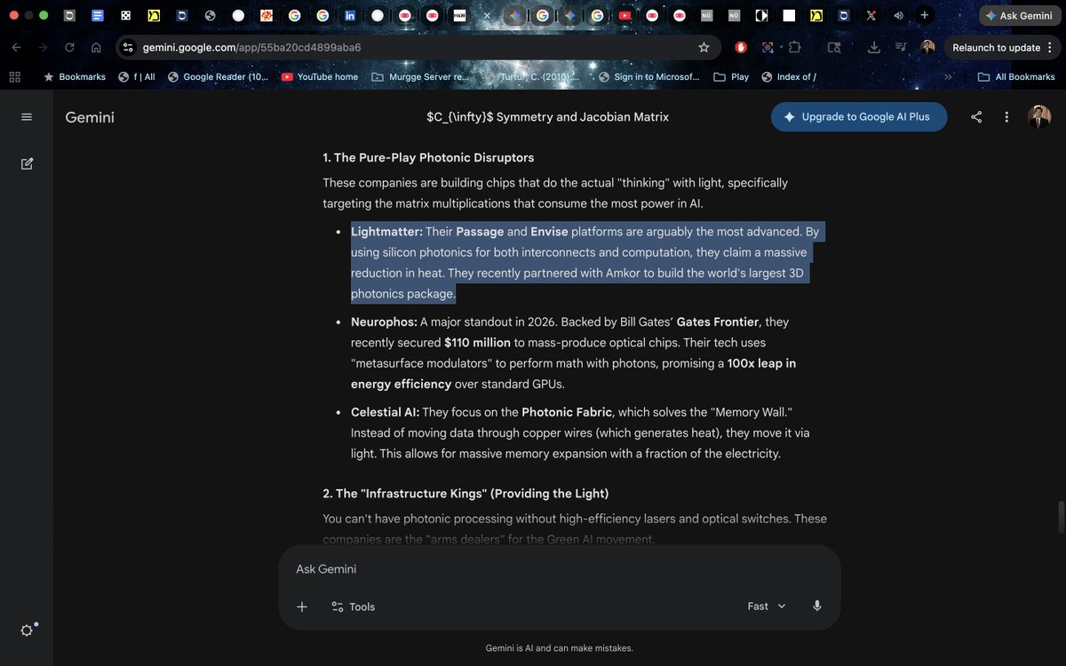The height and width of the screenshot is (666, 1066).
Task: Click the plus icon to add files
Action: 302,607
